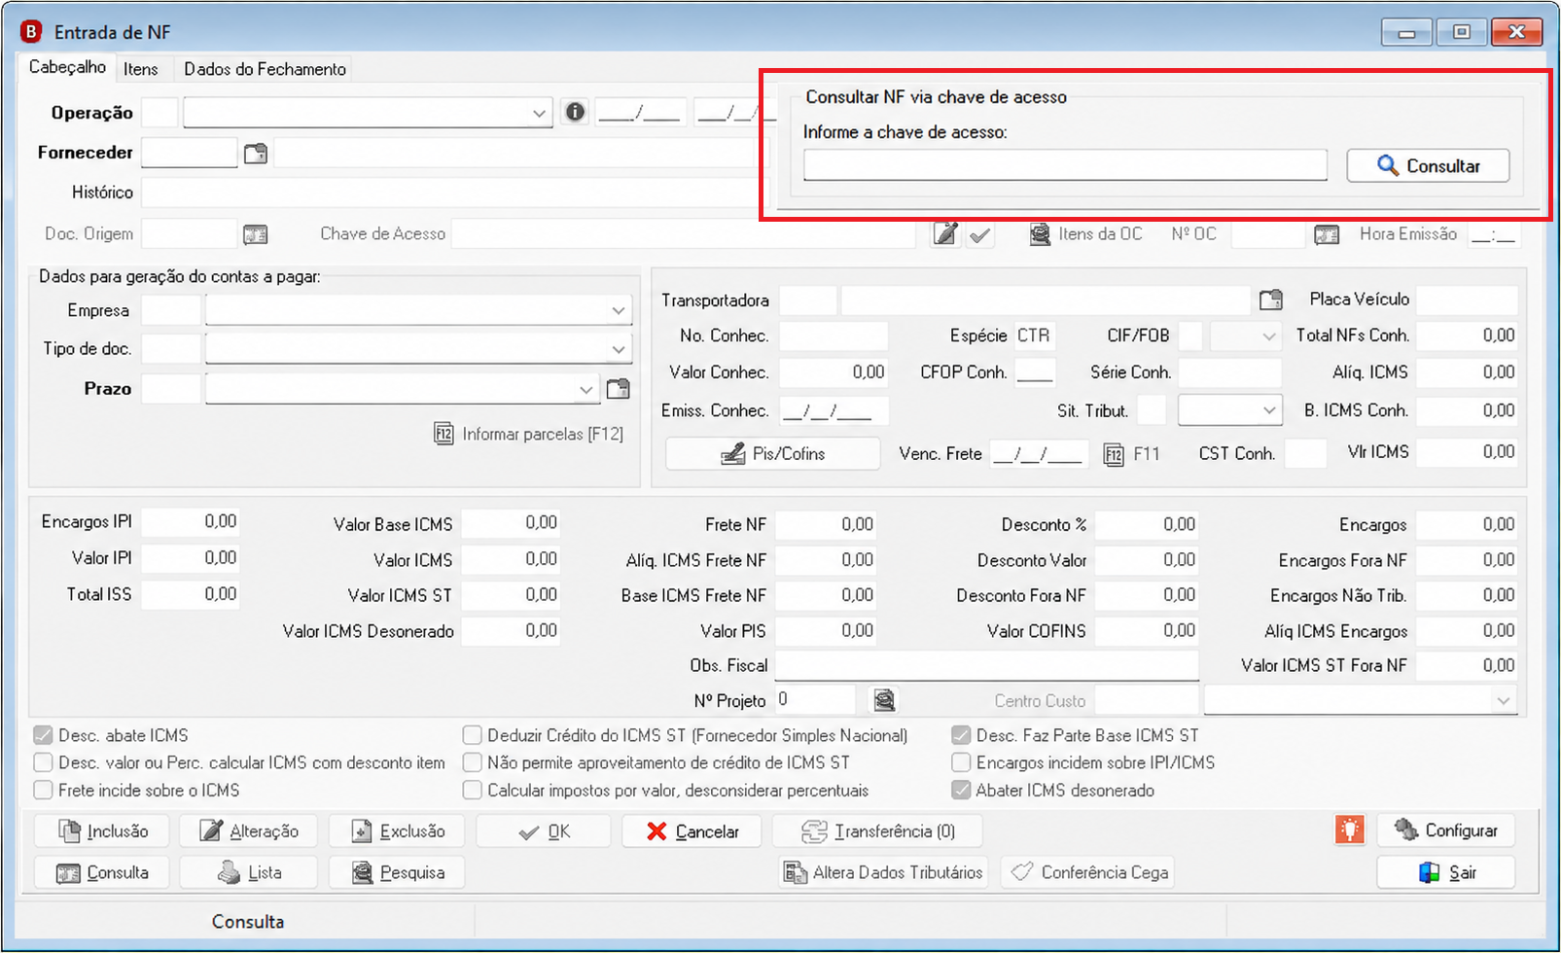This screenshot has height=953, width=1561.
Task: Click the checkmark icon beside Chave de Acesso
Action: pyautogui.click(x=980, y=234)
